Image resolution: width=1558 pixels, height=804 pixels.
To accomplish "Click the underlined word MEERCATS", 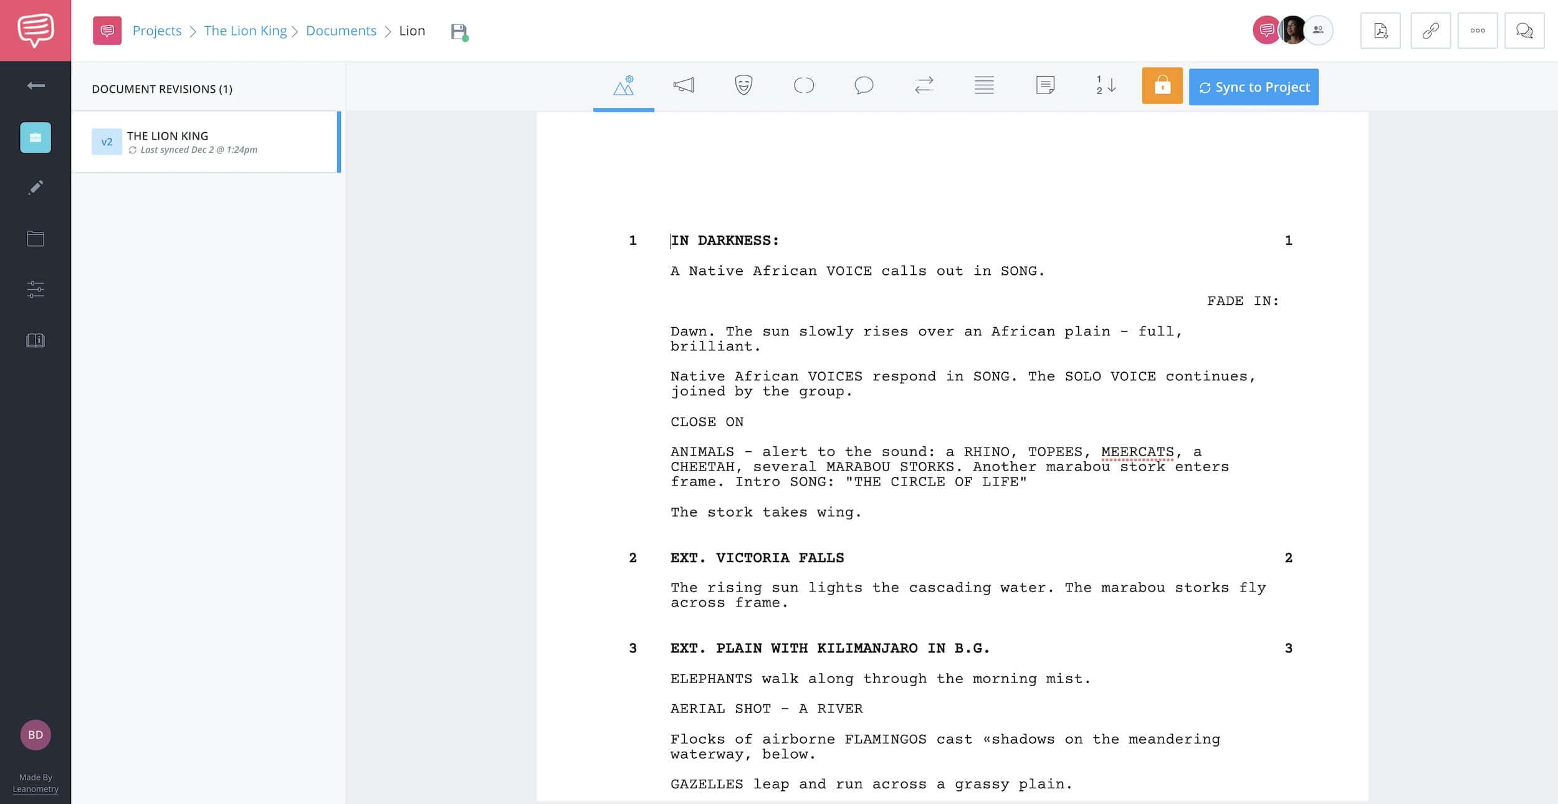I will (1137, 452).
